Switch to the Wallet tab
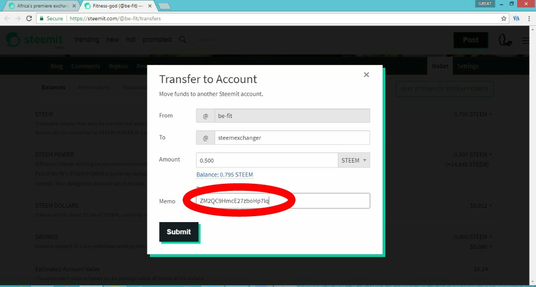This screenshot has width=536, height=287. click(440, 66)
